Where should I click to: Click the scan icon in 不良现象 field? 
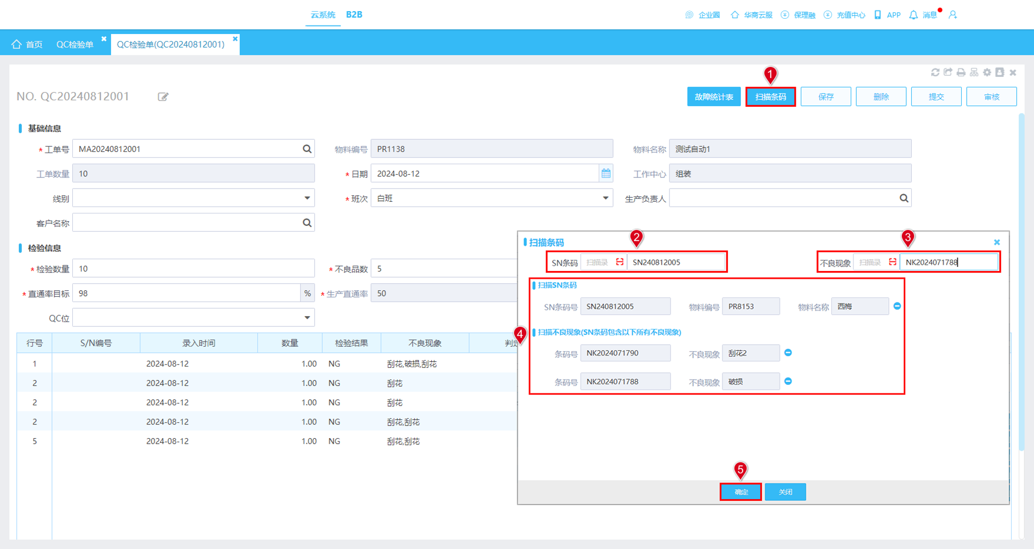click(x=892, y=262)
